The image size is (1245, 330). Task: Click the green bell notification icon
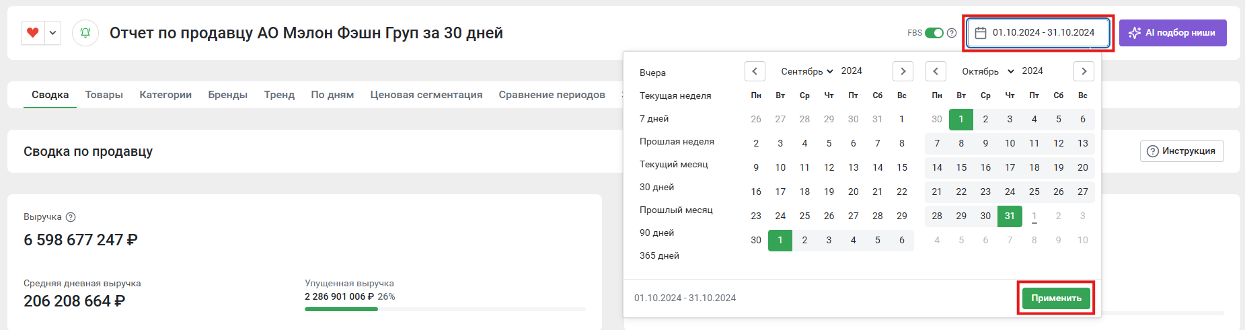tap(85, 32)
